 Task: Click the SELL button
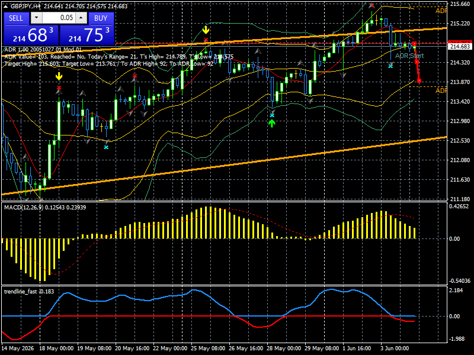coord(17,18)
